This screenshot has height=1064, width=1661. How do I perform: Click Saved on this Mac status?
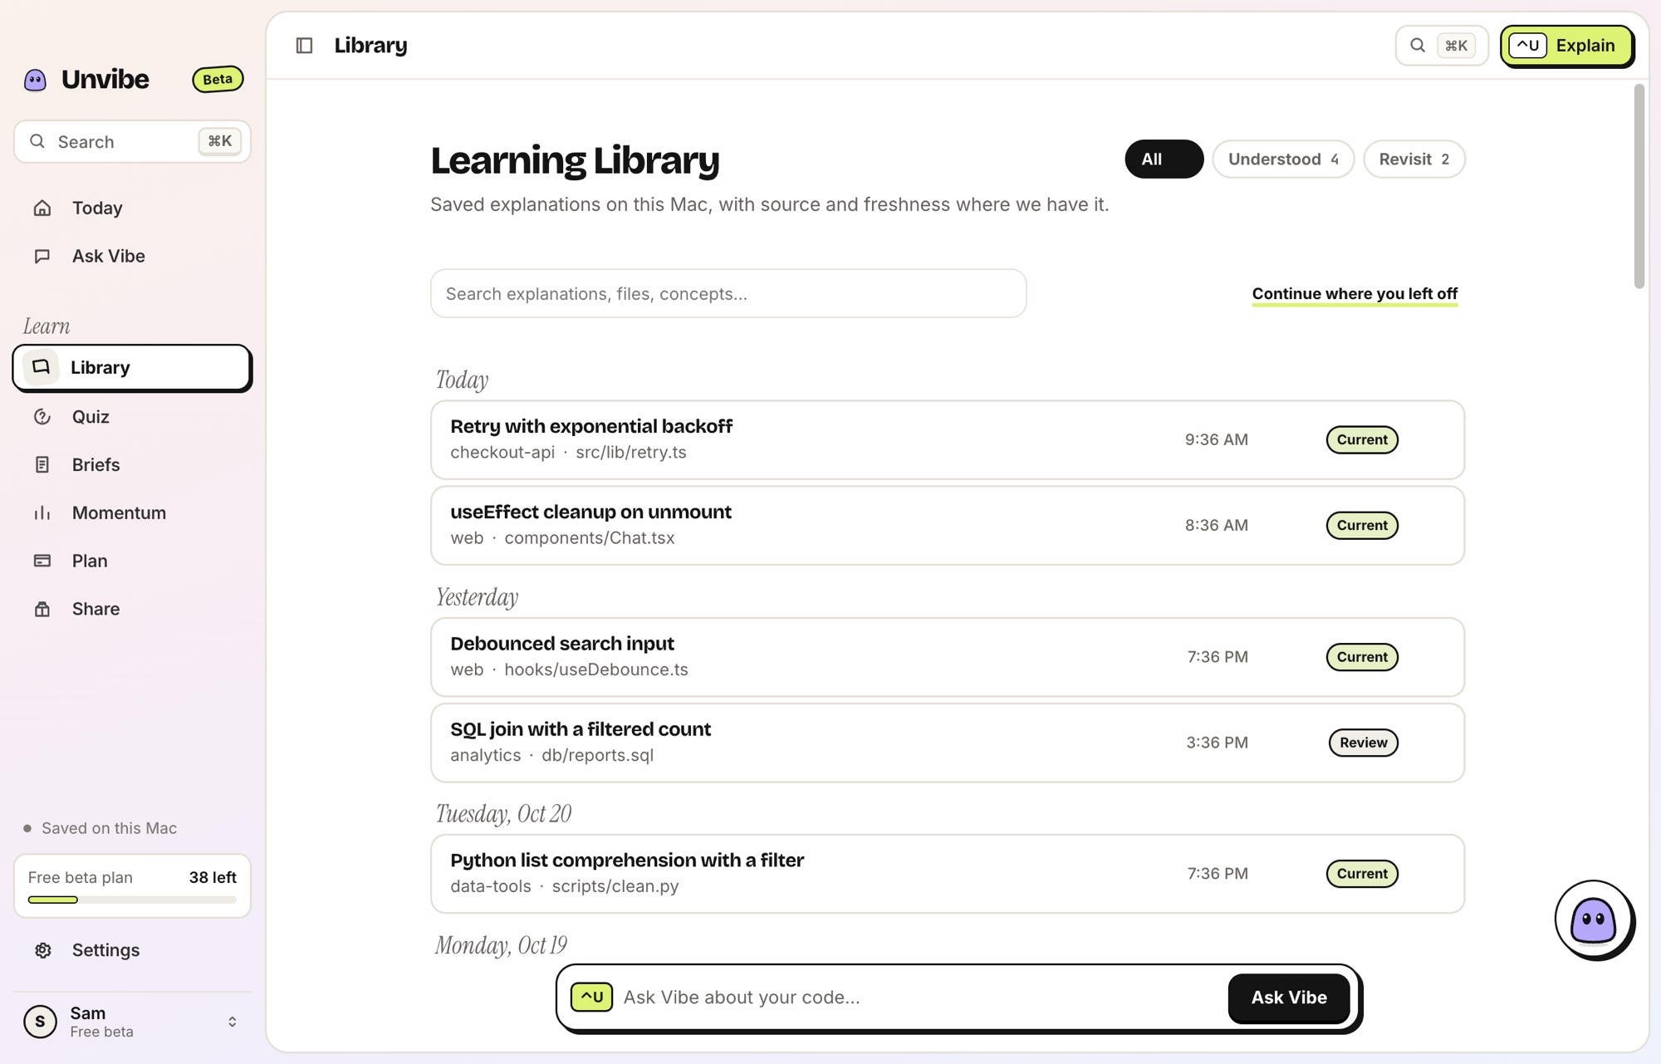(100, 828)
